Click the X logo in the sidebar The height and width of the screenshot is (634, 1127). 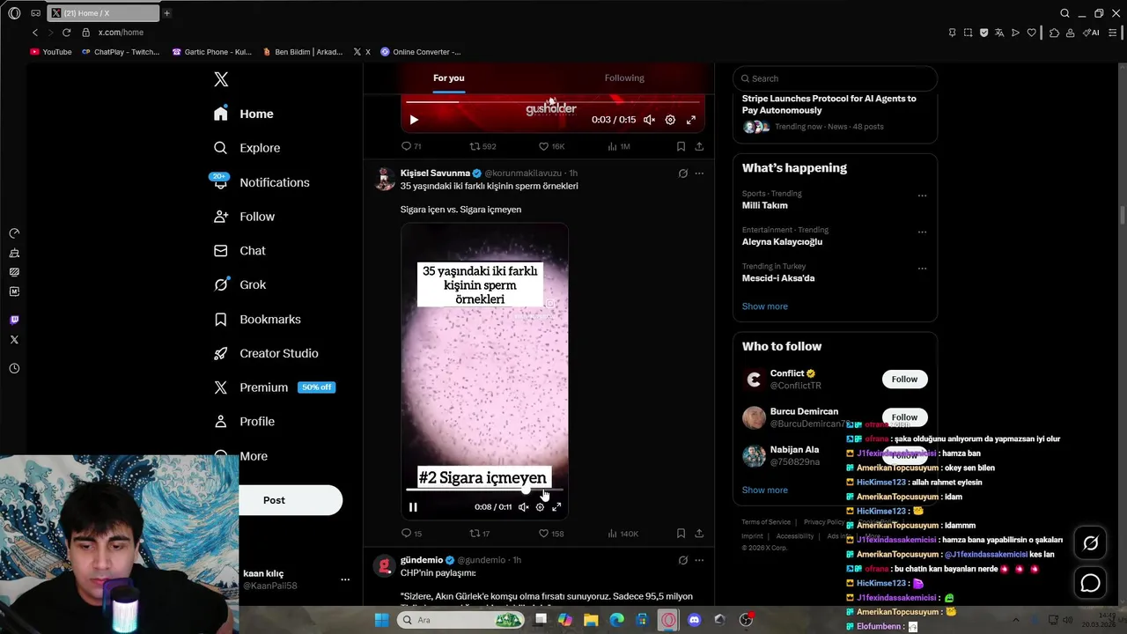point(221,79)
